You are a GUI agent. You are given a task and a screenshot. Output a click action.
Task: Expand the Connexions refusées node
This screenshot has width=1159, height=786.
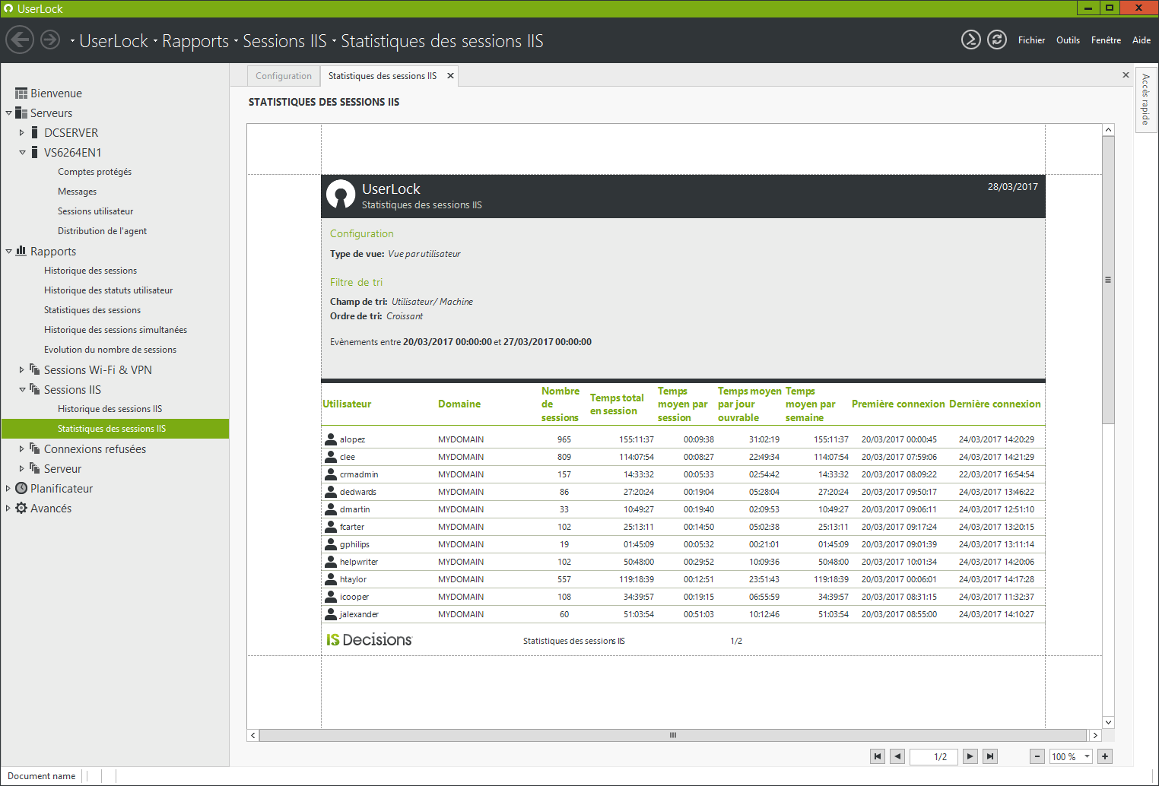point(22,448)
